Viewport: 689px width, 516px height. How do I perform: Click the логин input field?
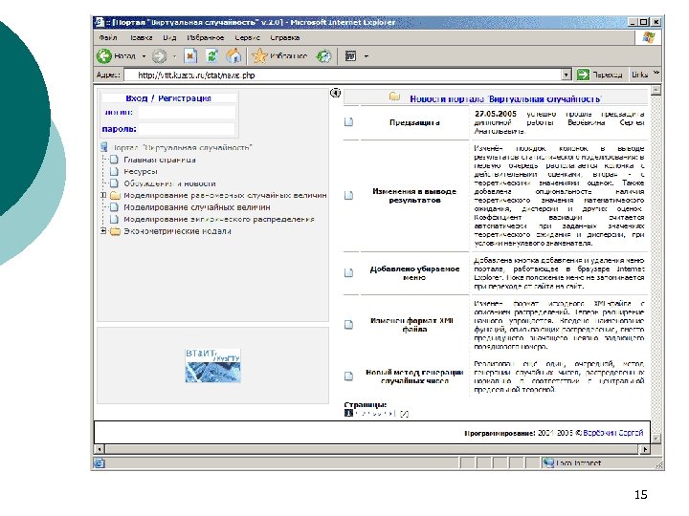click(x=187, y=113)
